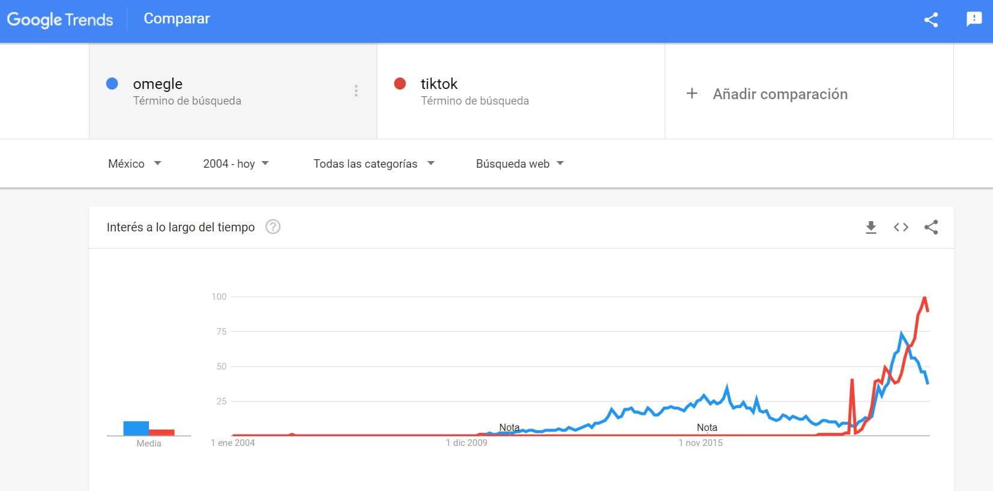Click the blue omegle color dot

point(112,84)
